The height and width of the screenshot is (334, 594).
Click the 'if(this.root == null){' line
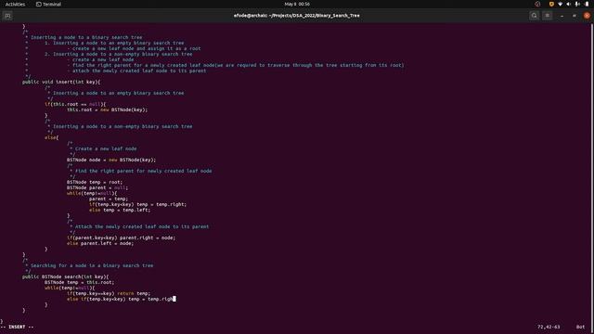click(75, 104)
